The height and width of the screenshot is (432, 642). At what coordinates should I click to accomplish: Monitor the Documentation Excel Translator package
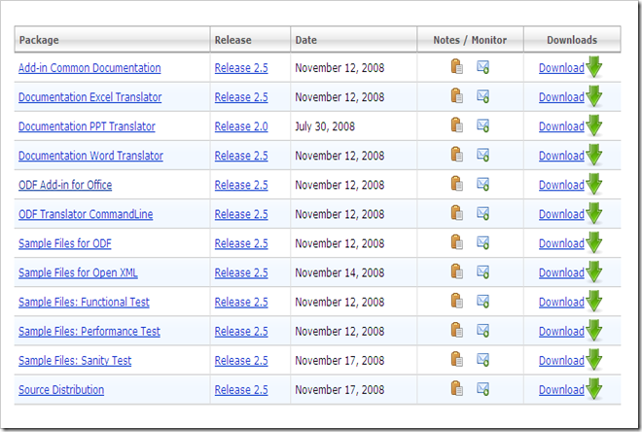point(482,96)
